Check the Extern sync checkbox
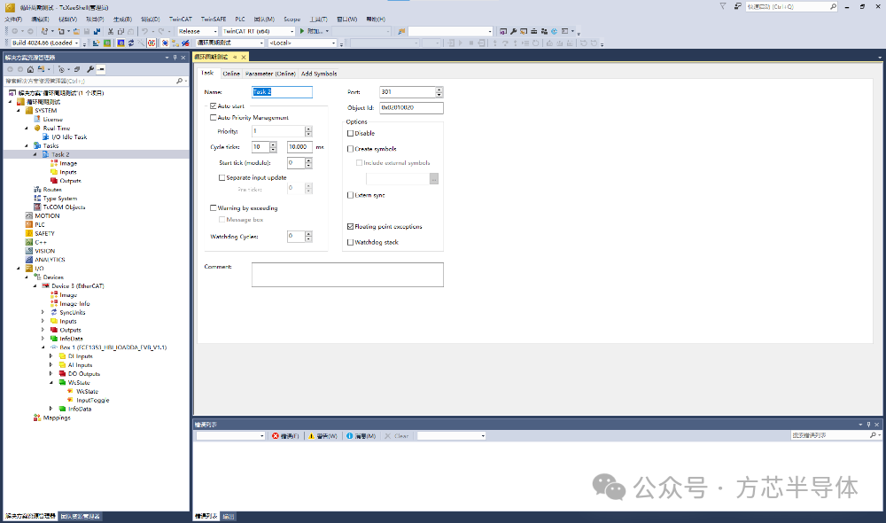 (350, 195)
